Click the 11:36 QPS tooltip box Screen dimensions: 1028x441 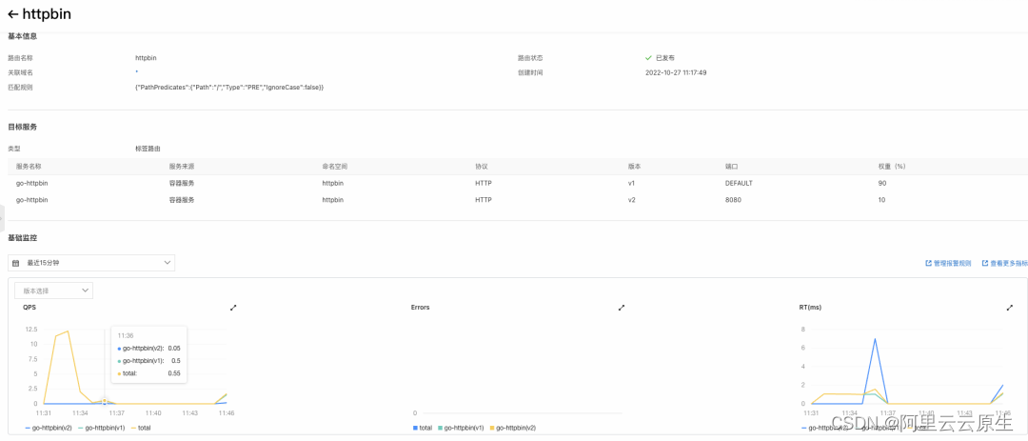149,354
